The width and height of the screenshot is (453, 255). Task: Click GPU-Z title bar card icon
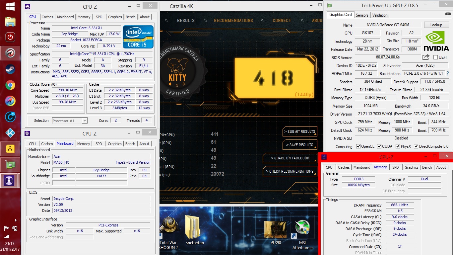330,5
